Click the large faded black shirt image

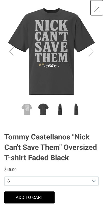pyautogui.click(x=51, y=52)
